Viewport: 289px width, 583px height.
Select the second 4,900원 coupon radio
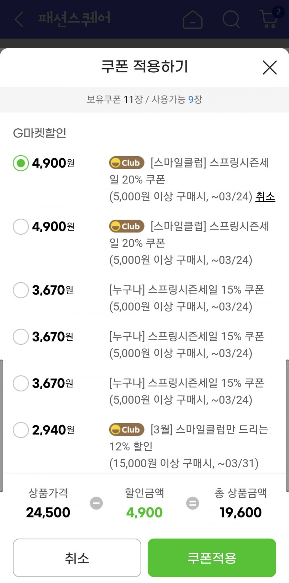click(x=21, y=227)
